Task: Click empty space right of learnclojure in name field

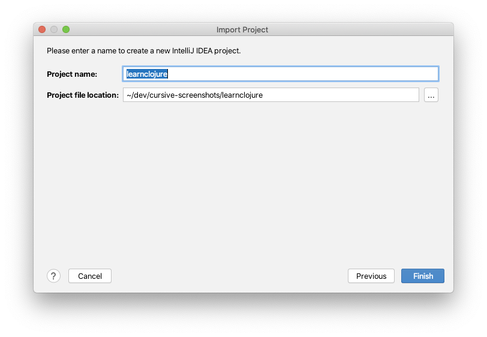Action: [303, 74]
